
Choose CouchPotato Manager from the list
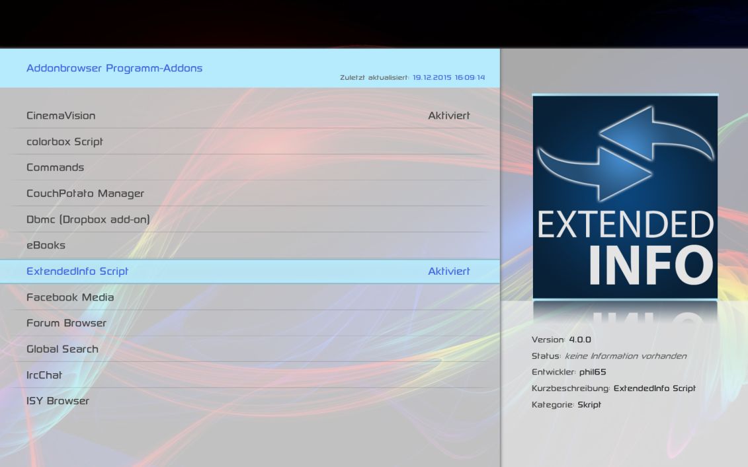coord(249,194)
